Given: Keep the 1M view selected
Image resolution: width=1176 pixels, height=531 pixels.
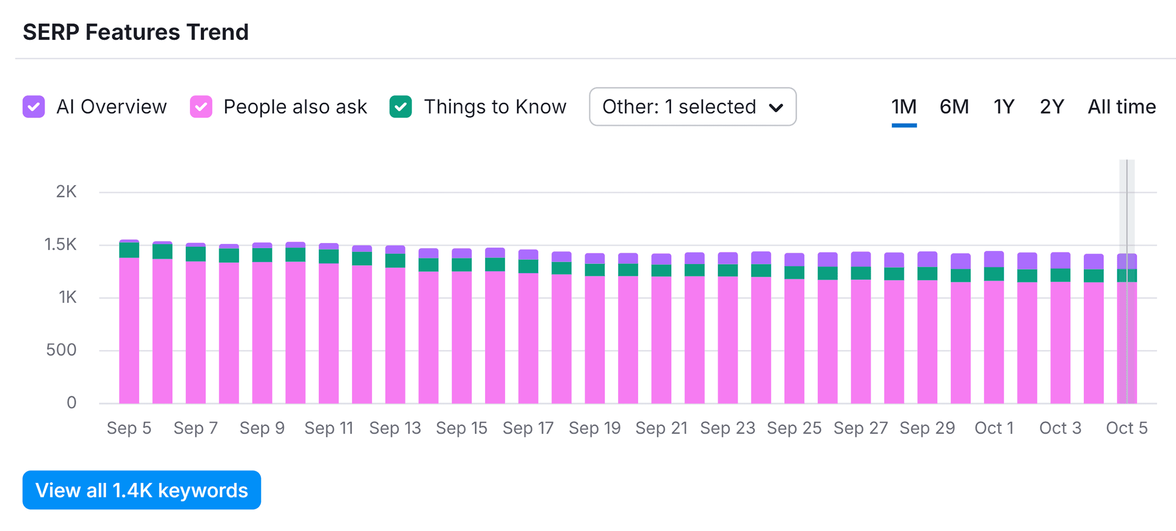Looking at the screenshot, I should 903,107.
